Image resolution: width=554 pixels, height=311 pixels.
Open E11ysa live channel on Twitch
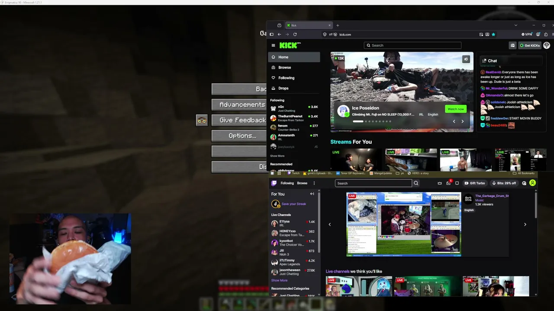coord(294,223)
